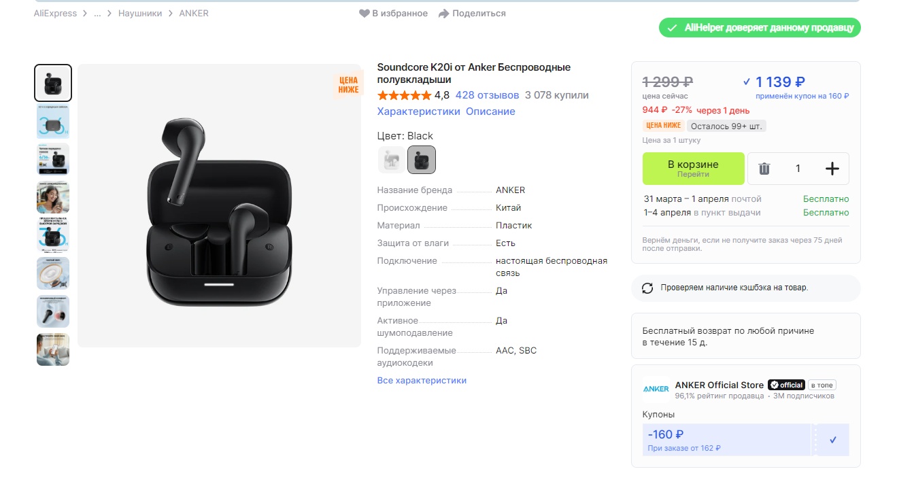Open the Наушники breadcrumb link
The width and height of the screenshot is (897, 482).
pos(140,14)
